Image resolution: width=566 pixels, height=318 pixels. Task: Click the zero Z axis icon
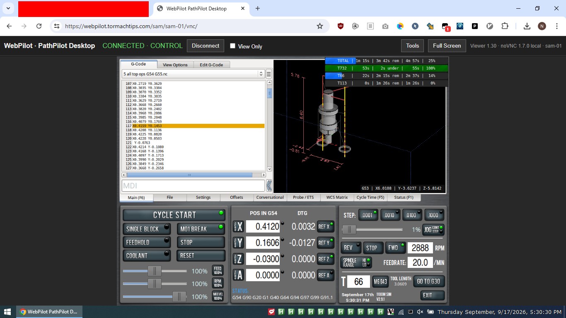click(x=238, y=259)
